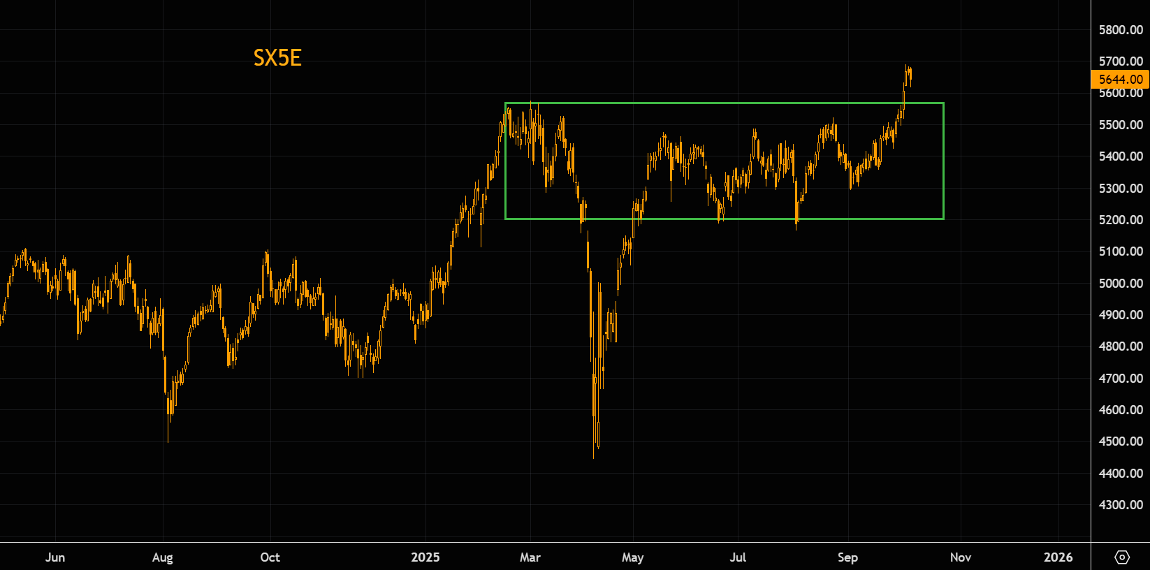This screenshot has height=570, width=1150.
Task: Select the Jul marker on time axis
Action: pos(738,557)
